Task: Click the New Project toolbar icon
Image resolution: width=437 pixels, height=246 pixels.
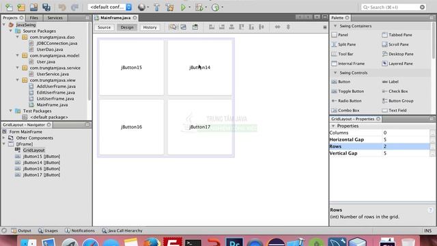Action: point(21,8)
